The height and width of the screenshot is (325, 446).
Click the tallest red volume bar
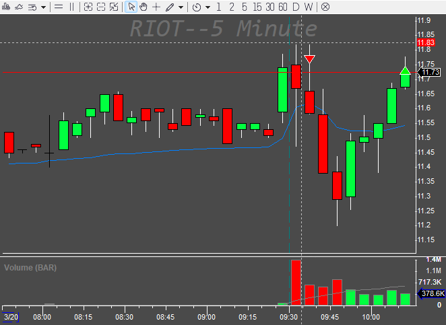[x=296, y=283]
